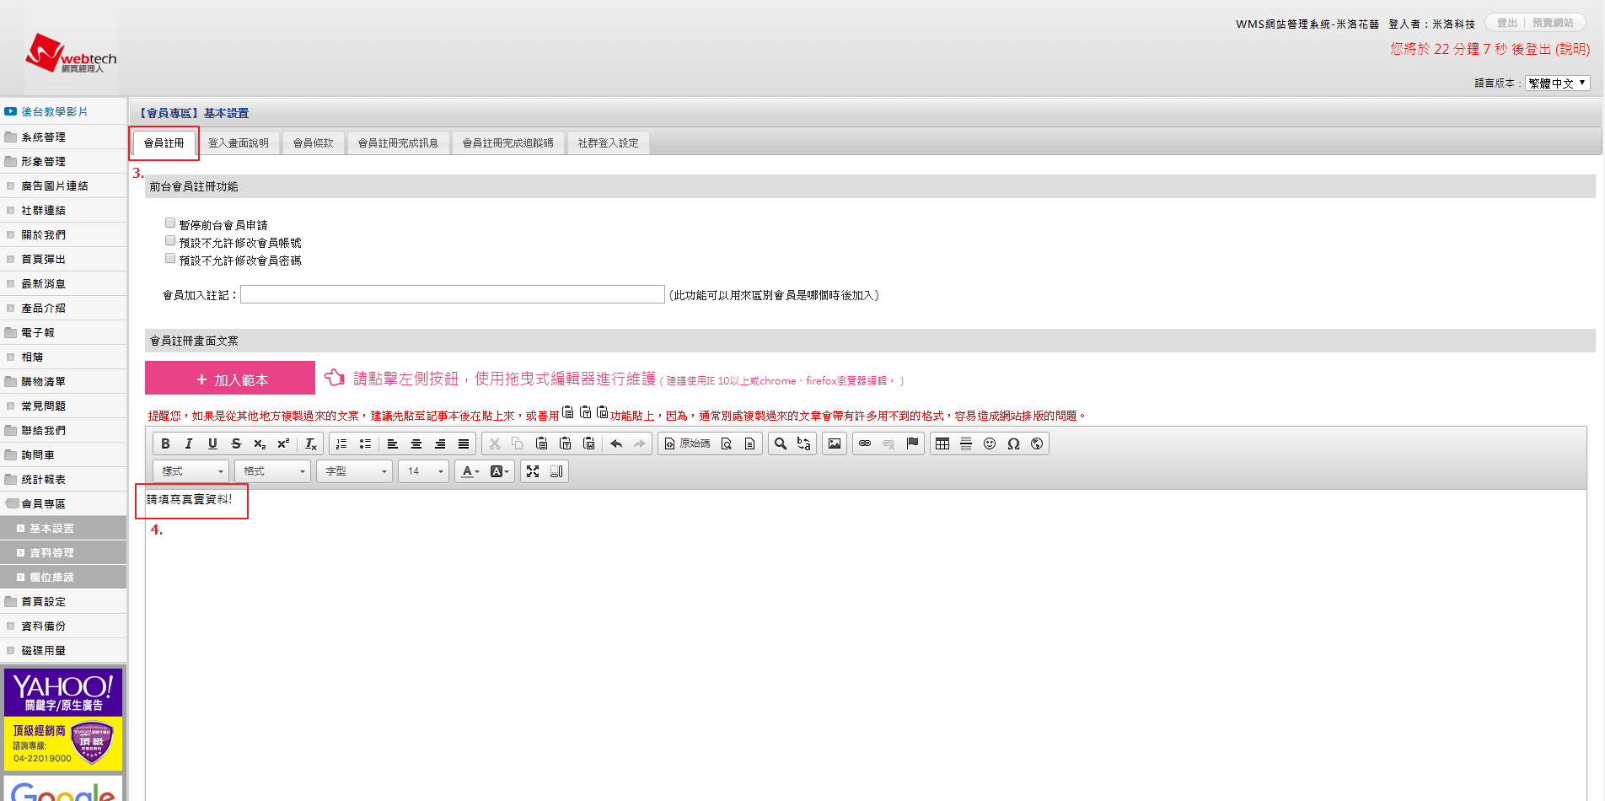Image resolution: width=1605 pixels, height=801 pixels.
Task: Click the 會員加入註記 input field
Action: pos(452,294)
